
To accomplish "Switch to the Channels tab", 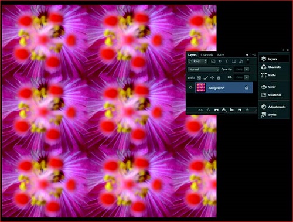I will pyautogui.click(x=207, y=55).
